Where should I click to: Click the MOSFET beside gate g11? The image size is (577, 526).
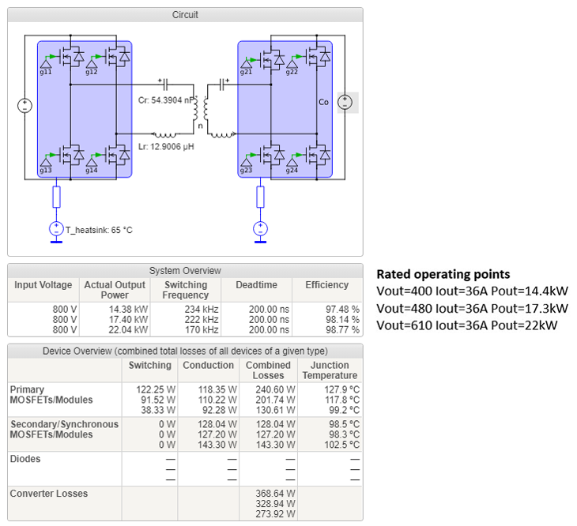click(72, 57)
